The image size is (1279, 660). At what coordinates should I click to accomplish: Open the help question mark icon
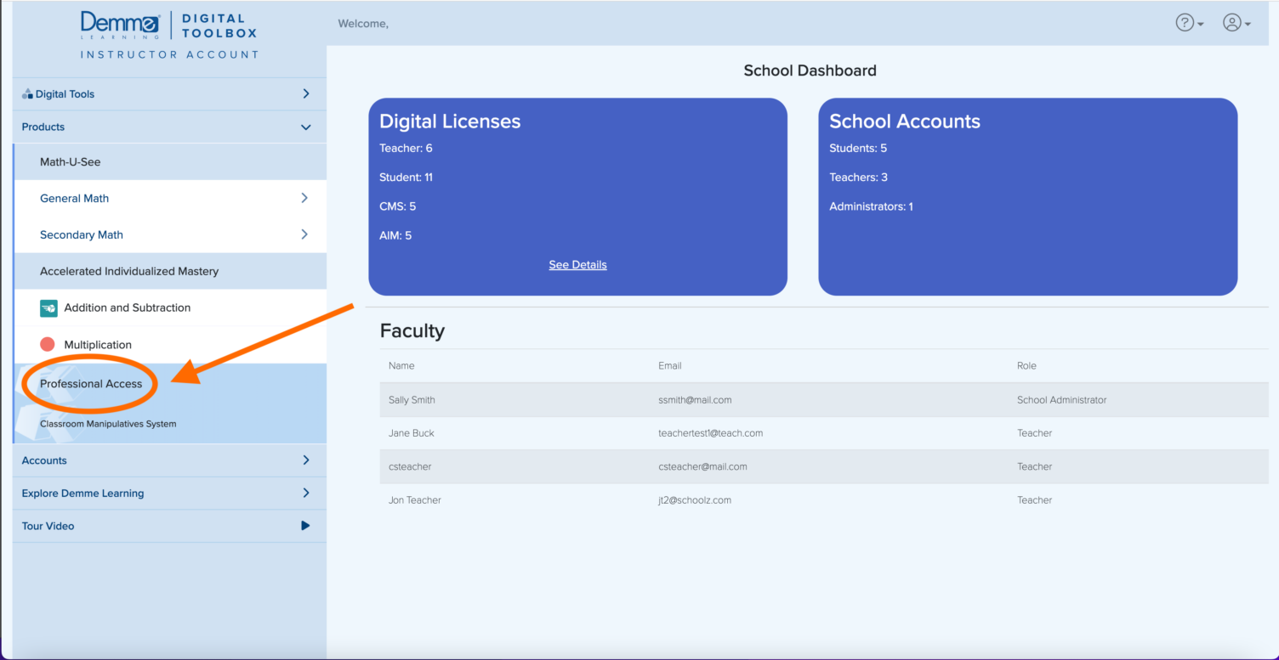click(1184, 22)
